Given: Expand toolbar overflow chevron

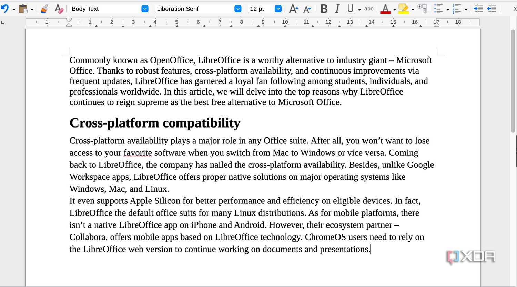Looking at the screenshot, I should coord(515,9).
